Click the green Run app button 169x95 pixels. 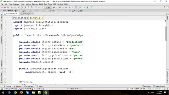54,8
